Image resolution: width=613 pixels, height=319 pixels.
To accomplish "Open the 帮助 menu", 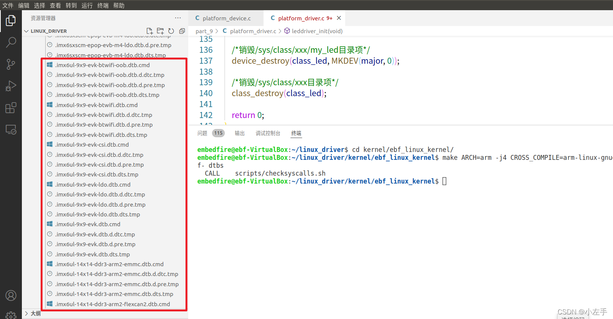I will pyautogui.click(x=119, y=5).
